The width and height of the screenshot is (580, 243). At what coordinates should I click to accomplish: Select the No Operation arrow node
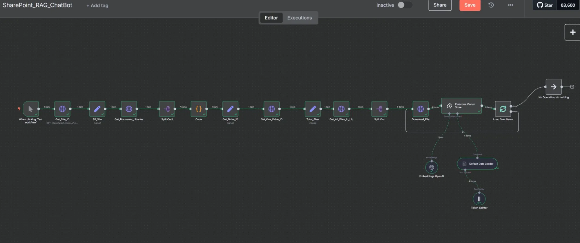[554, 87]
